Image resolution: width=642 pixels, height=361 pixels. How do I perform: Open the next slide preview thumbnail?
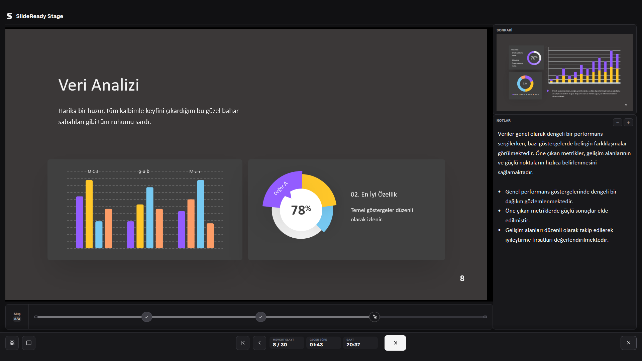point(564,73)
